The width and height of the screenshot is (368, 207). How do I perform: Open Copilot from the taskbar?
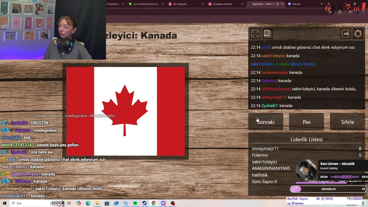(78, 203)
